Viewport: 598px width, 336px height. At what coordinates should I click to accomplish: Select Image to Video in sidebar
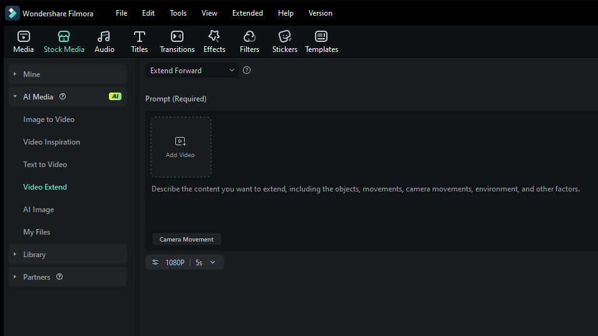[49, 120]
